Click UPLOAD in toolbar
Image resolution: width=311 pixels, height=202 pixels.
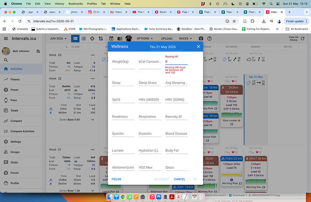(x=167, y=38)
